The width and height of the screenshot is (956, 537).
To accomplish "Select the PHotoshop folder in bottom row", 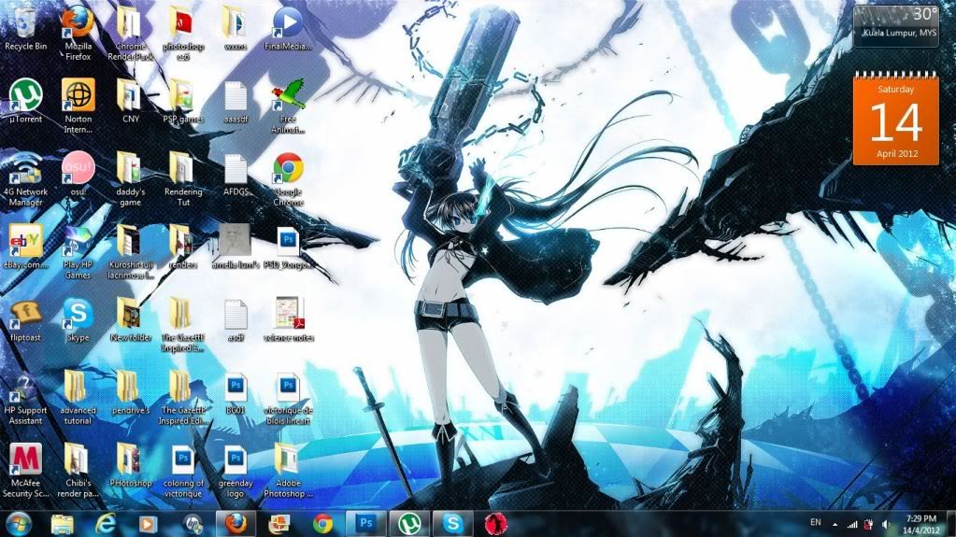I will [x=130, y=466].
